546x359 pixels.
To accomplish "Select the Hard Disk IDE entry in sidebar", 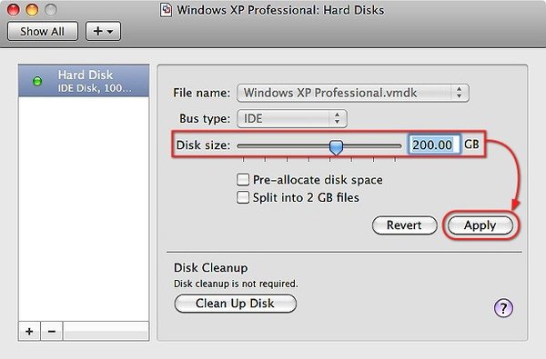I will [x=84, y=81].
